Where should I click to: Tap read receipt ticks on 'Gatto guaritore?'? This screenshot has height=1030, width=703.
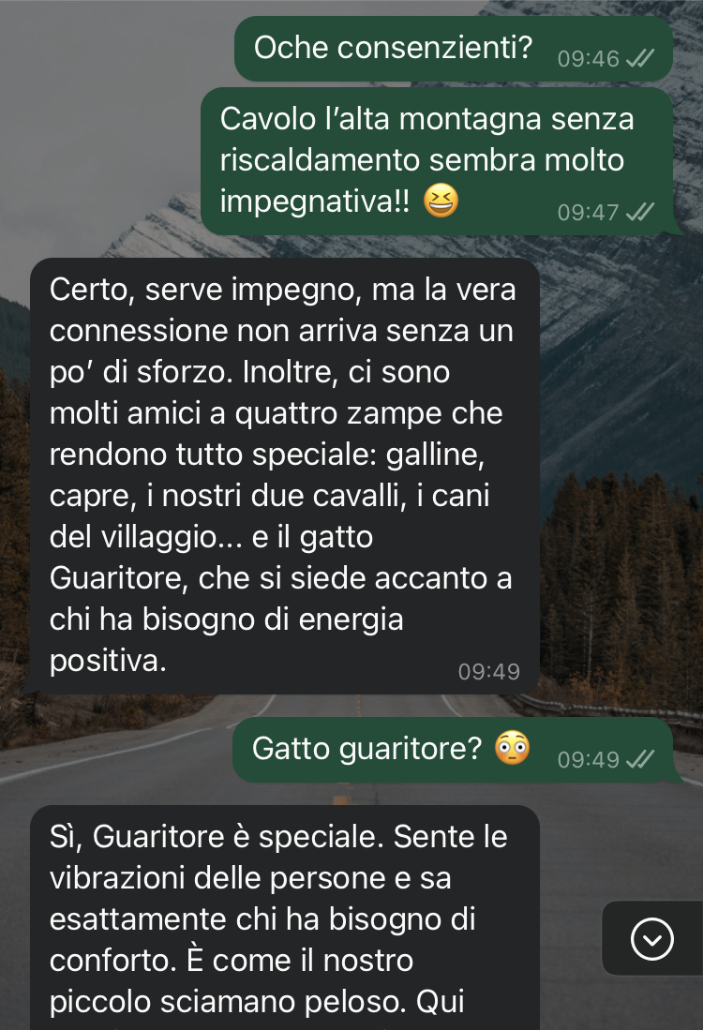pos(640,759)
